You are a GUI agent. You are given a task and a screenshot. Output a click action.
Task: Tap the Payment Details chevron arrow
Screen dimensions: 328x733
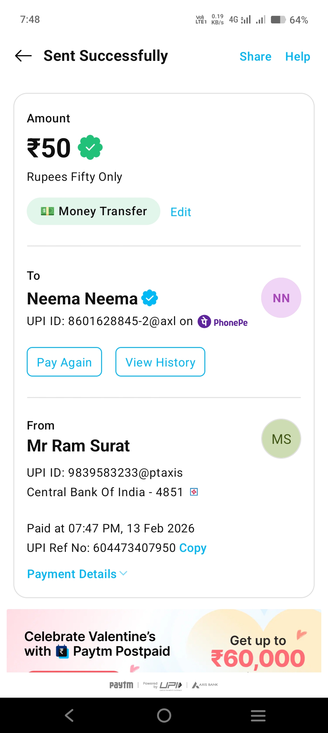click(x=123, y=573)
